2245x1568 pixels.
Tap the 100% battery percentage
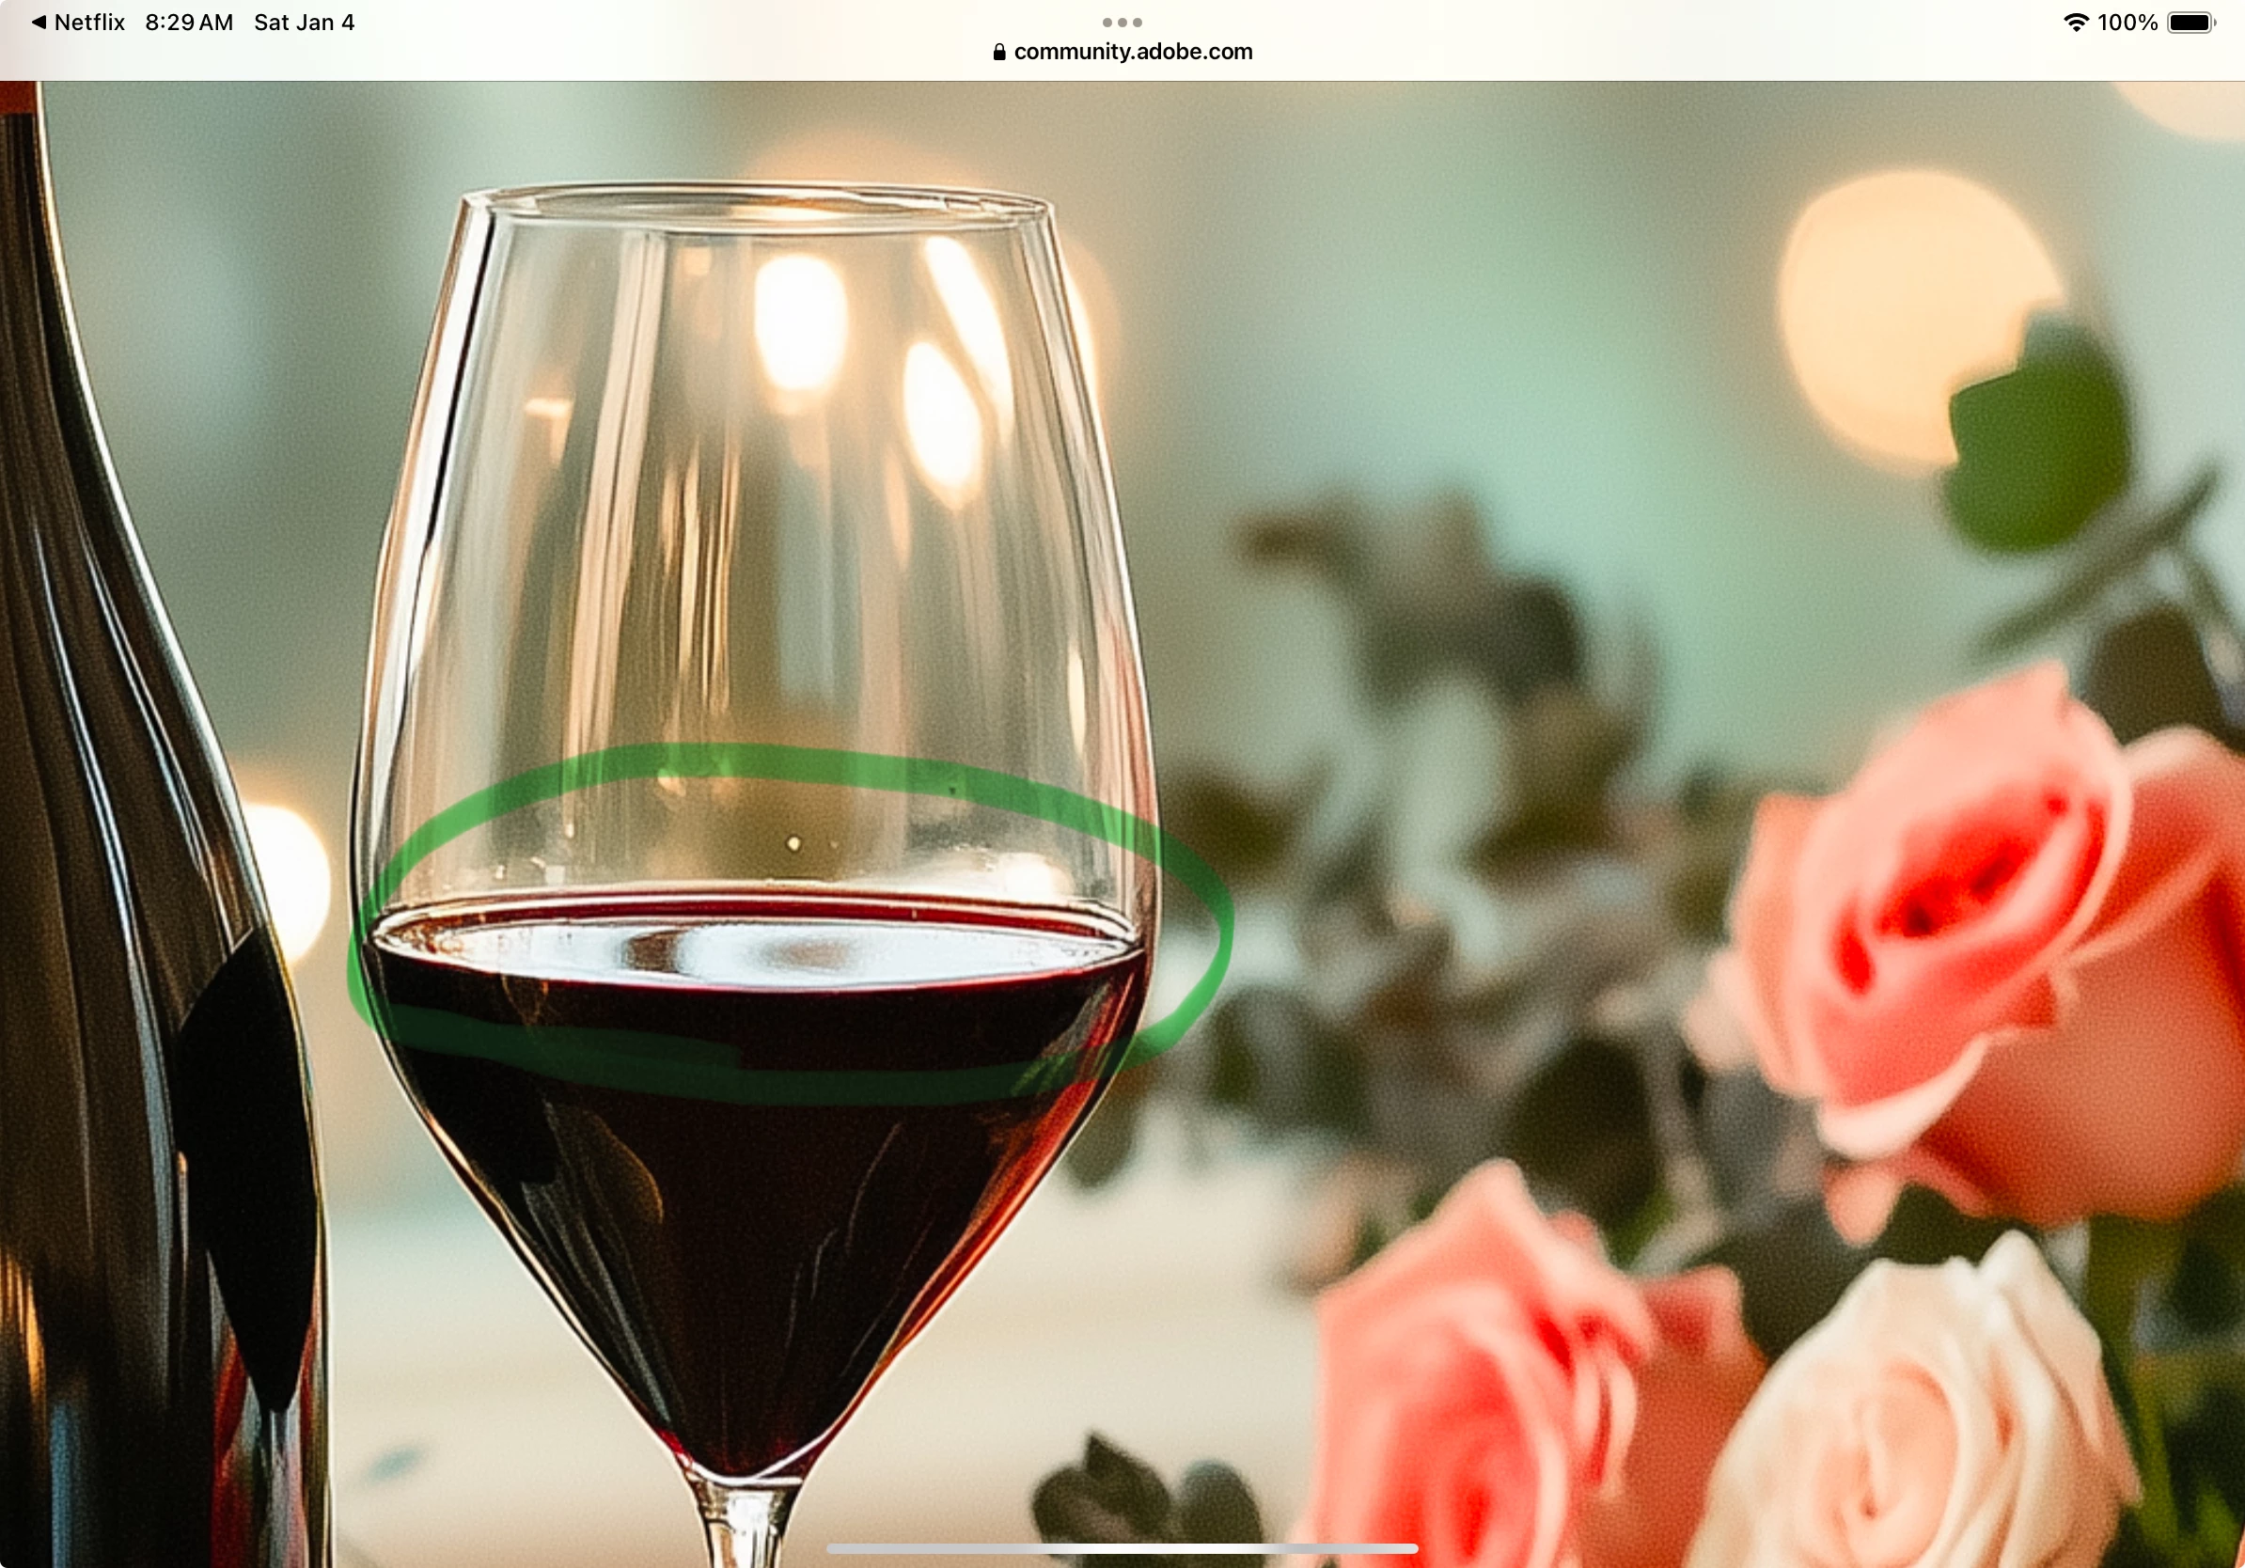coord(2127,23)
